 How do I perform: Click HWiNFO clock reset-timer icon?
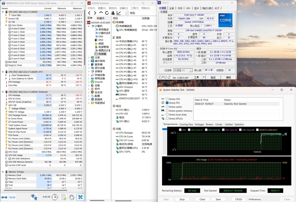click(x=55, y=197)
